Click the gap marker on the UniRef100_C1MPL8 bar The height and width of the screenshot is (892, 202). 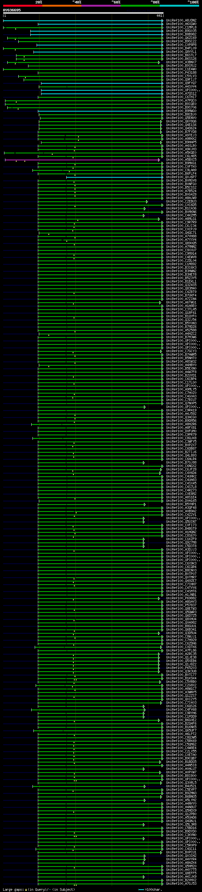pyautogui.click(x=15, y=29)
